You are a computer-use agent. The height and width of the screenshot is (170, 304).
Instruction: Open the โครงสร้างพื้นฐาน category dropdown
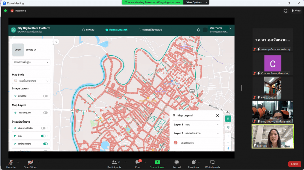31,62
